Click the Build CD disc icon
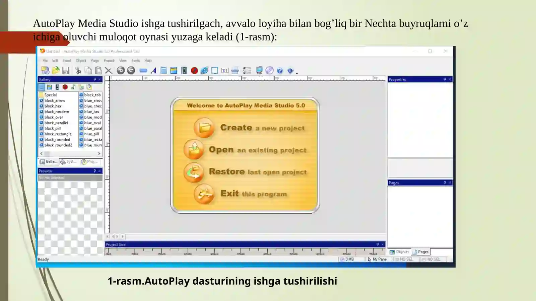The width and height of the screenshot is (536, 301). tap(269, 70)
